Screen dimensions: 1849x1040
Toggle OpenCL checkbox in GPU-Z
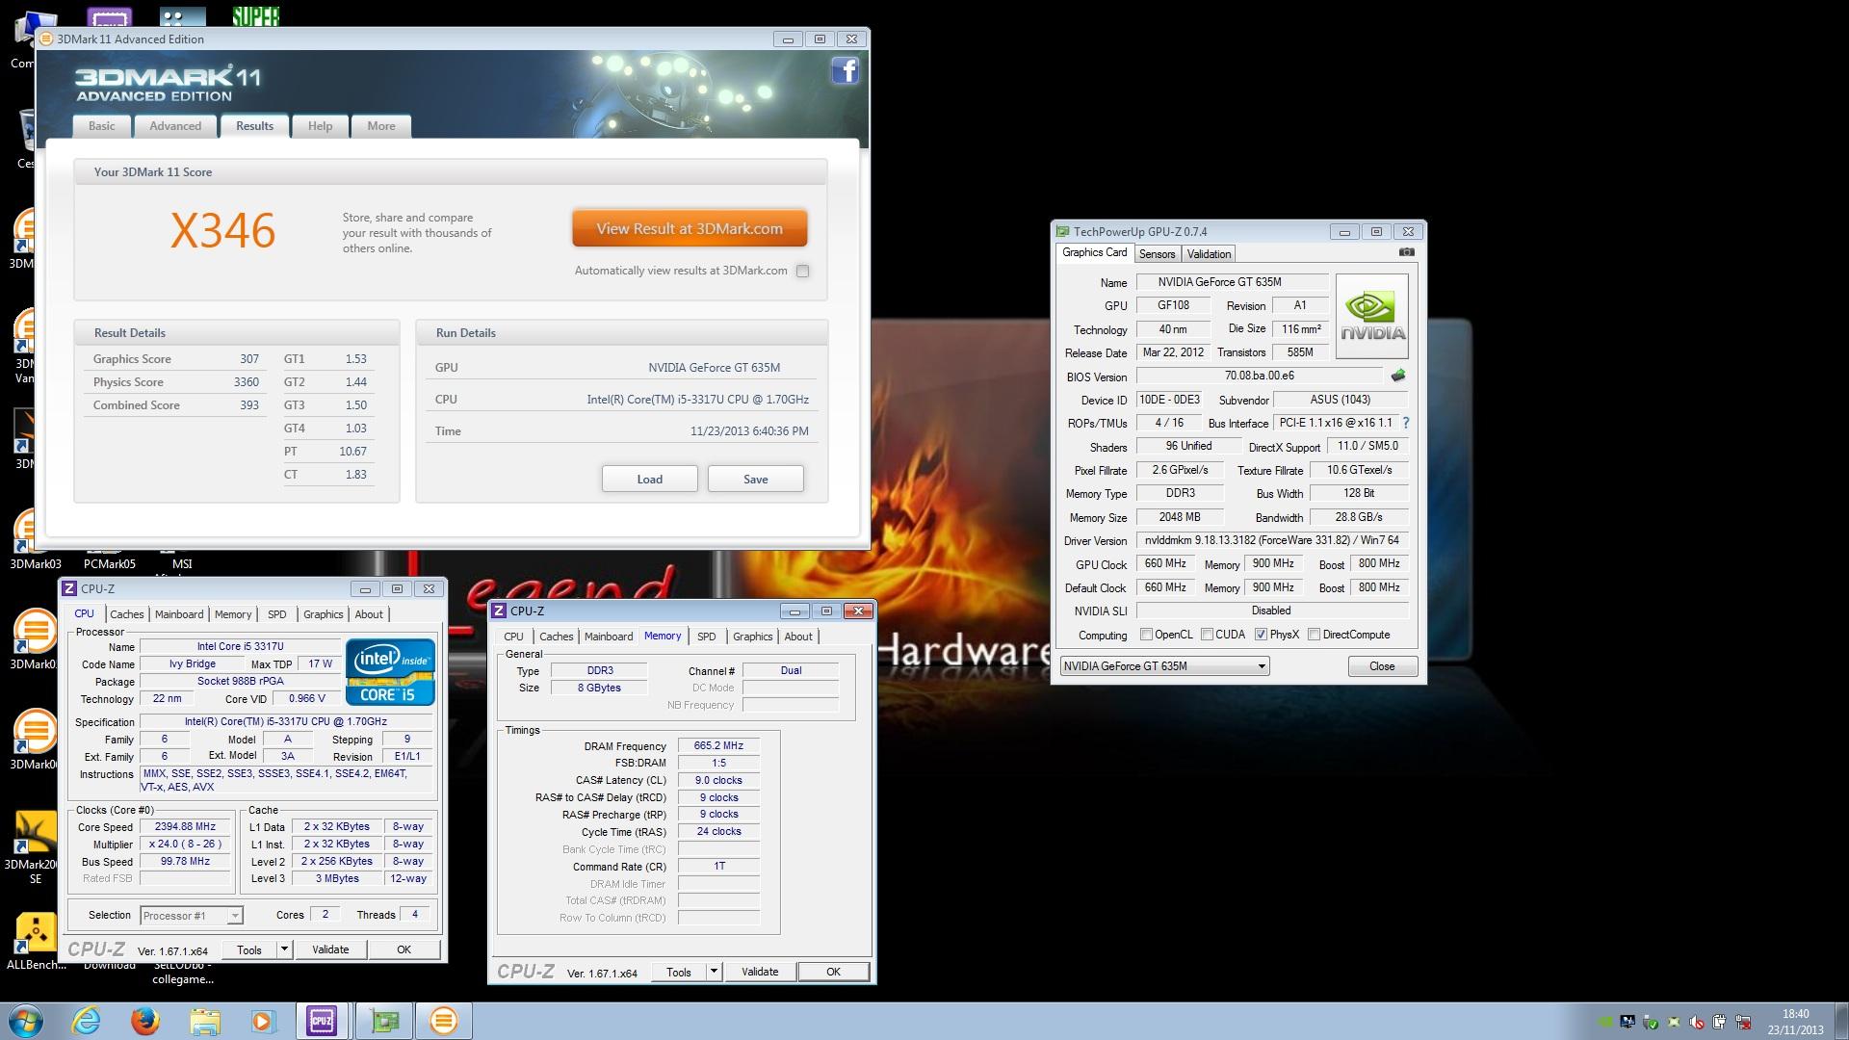pos(1146,635)
